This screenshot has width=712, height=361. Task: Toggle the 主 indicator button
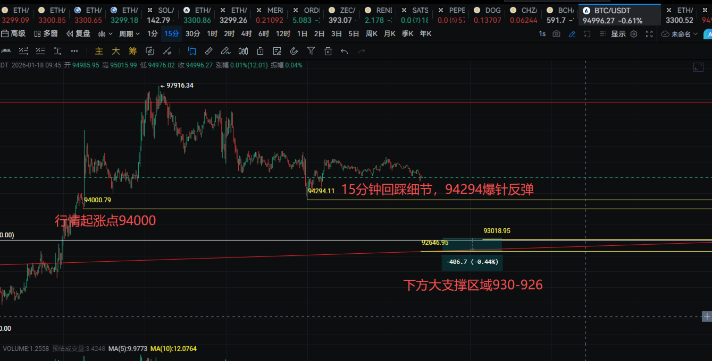coord(99,51)
